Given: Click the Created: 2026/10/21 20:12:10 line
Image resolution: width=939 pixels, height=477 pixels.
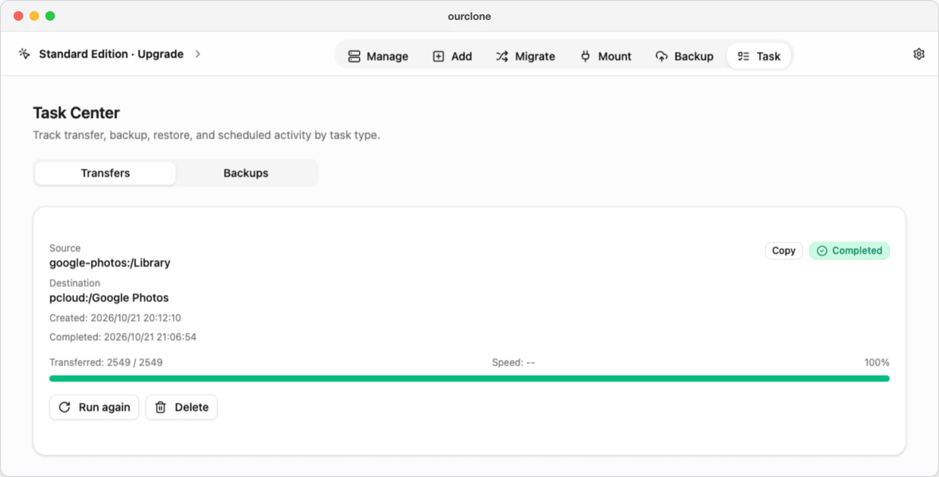Looking at the screenshot, I should (x=115, y=318).
